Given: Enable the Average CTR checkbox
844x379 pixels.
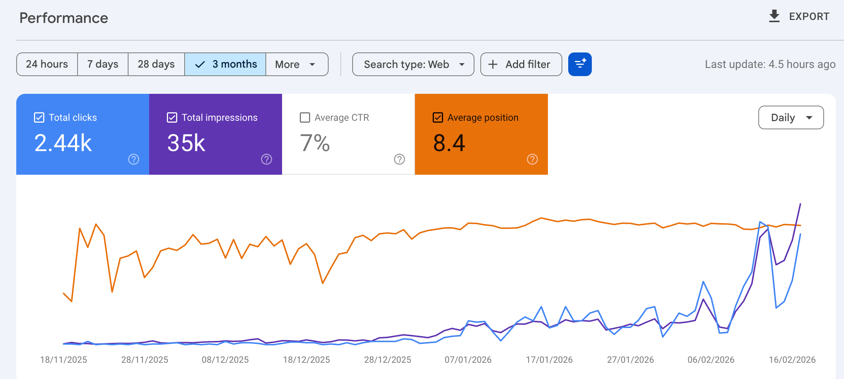Looking at the screenshot, I should [x=305, y=117].
